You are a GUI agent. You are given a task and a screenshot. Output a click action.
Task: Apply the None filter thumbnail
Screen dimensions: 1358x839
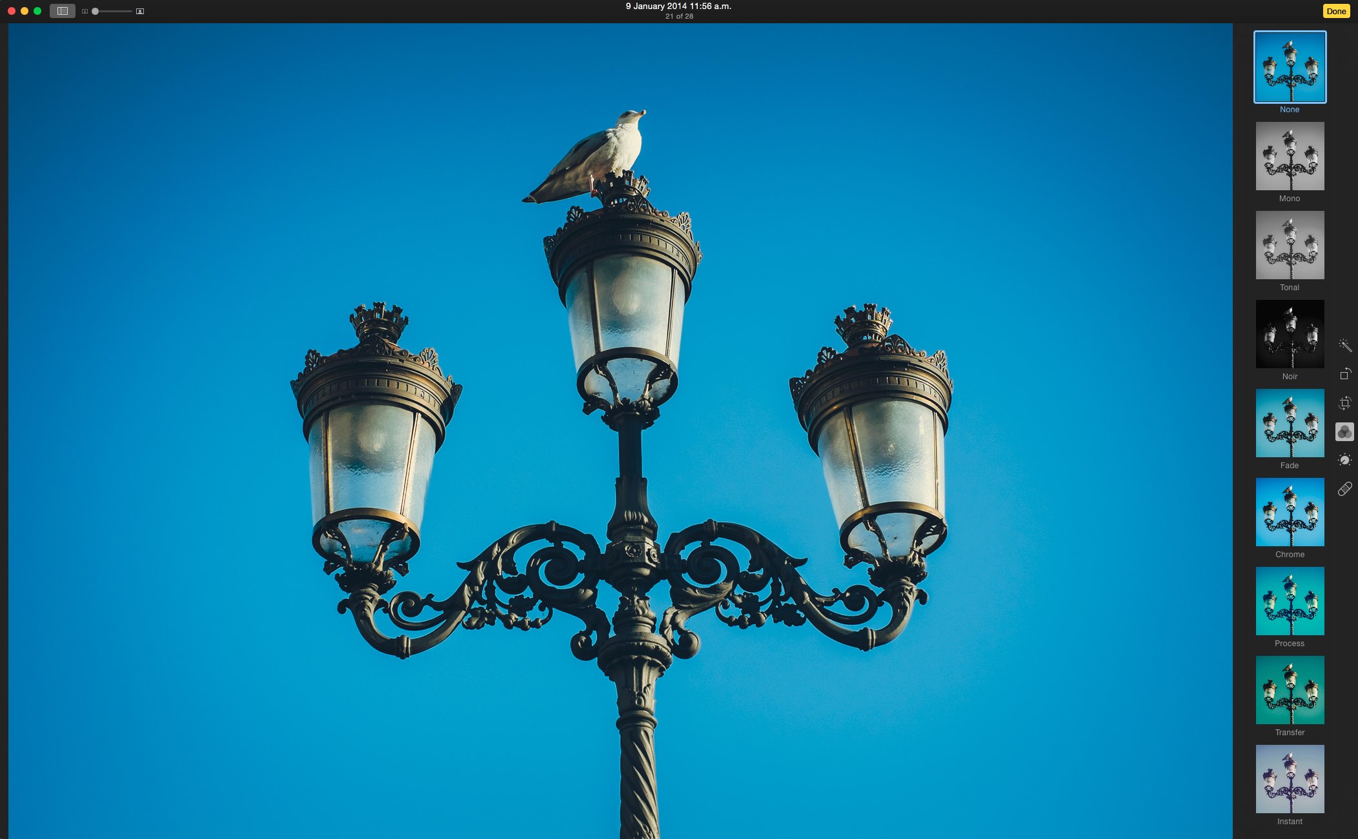pyautogui.click(x=1290, y=67)
